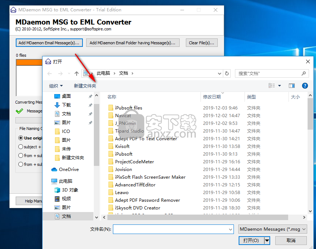This screenshot has height=249, width=316.
Task: Click the Help Manual button in converter window
Action: pos(29,201)
